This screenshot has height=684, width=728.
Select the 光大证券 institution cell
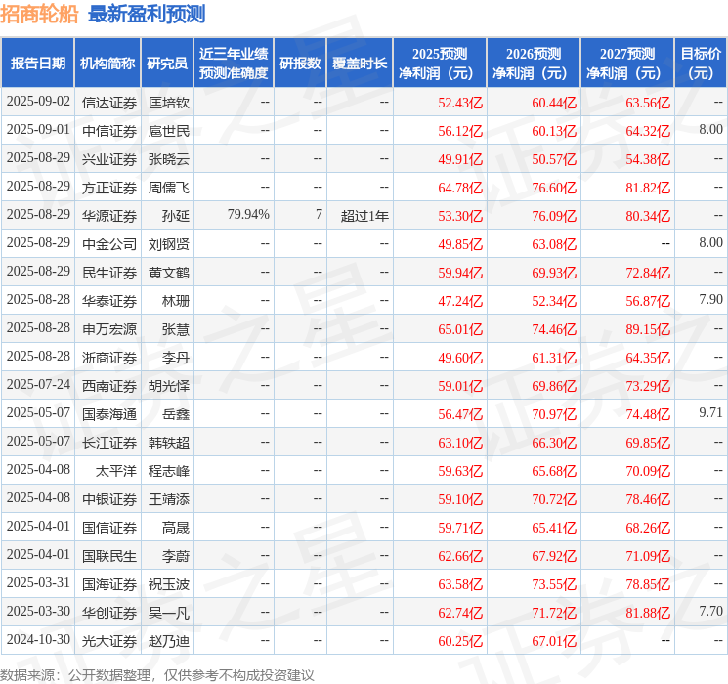tap(109, 641)
